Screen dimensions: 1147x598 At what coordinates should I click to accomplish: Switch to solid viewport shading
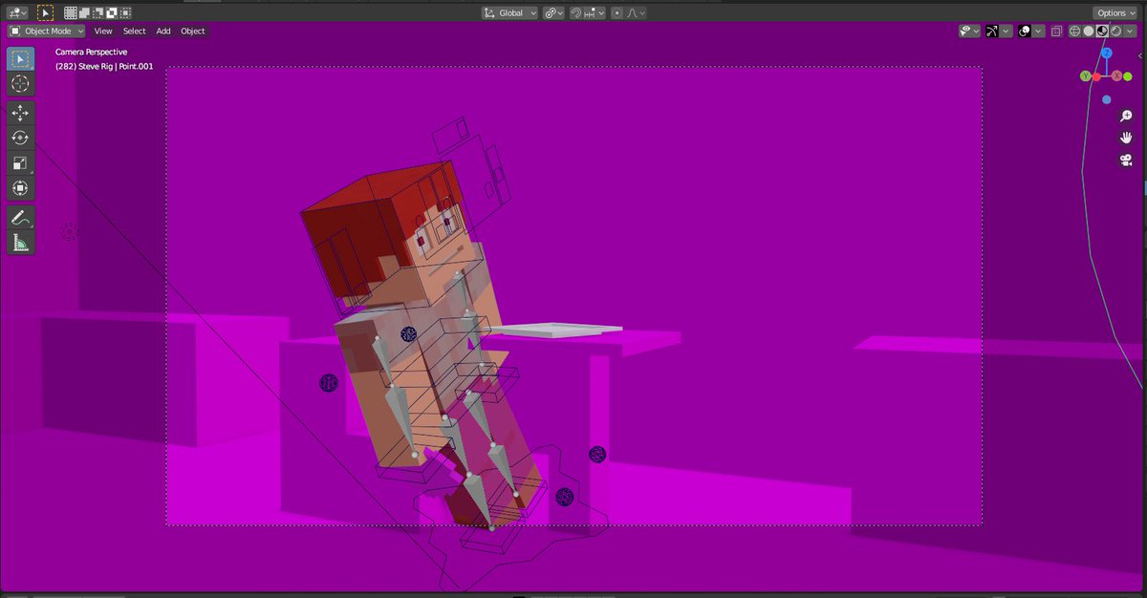pyautogui.click(x=1088, y=31)
